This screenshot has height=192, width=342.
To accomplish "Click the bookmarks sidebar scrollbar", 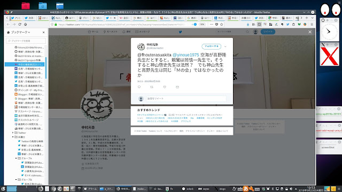I will pos(46,68).
